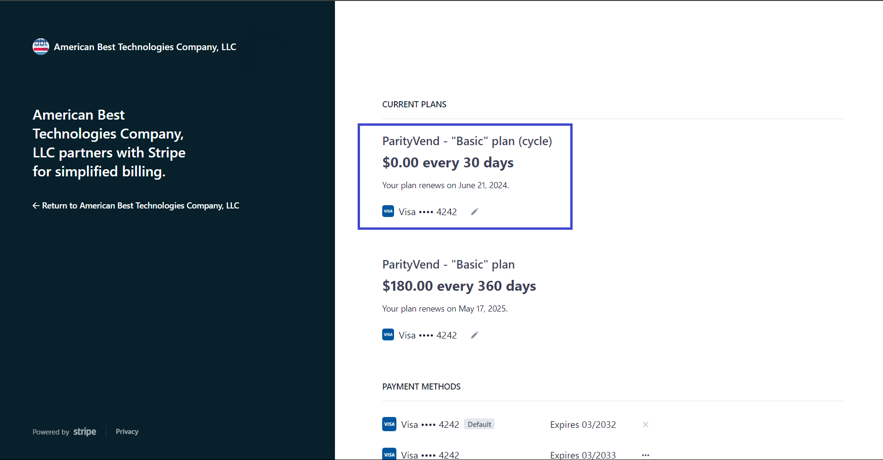Click 'Expires 03/2033' text
Viewport: 883px width, 460px height.
[583, 455]
